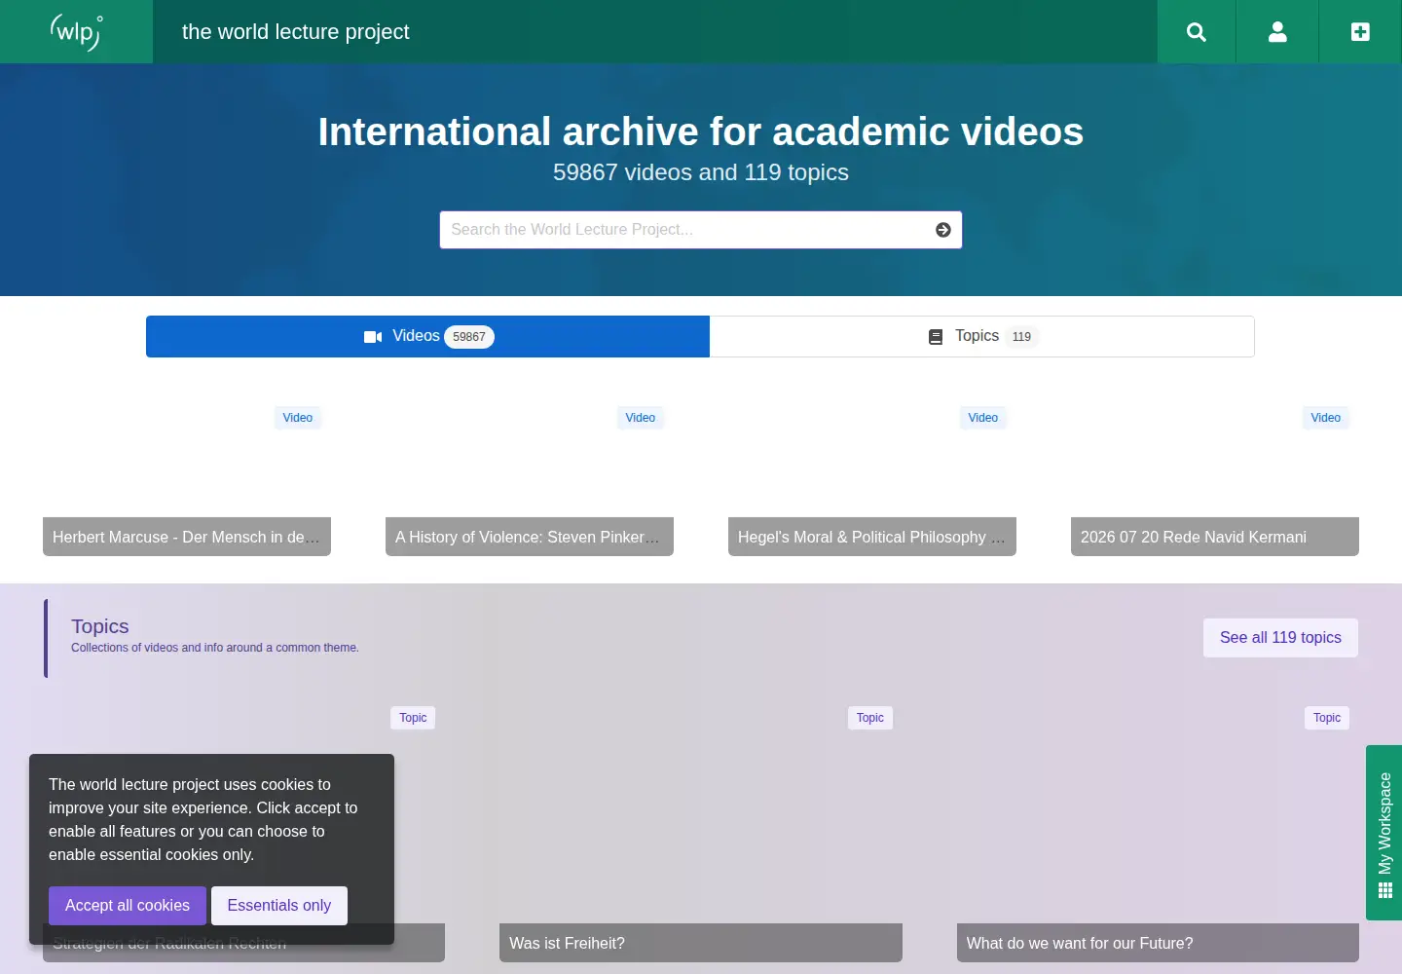Accept all cookies in the banner

pyautogui.click(x=128, y=905)
